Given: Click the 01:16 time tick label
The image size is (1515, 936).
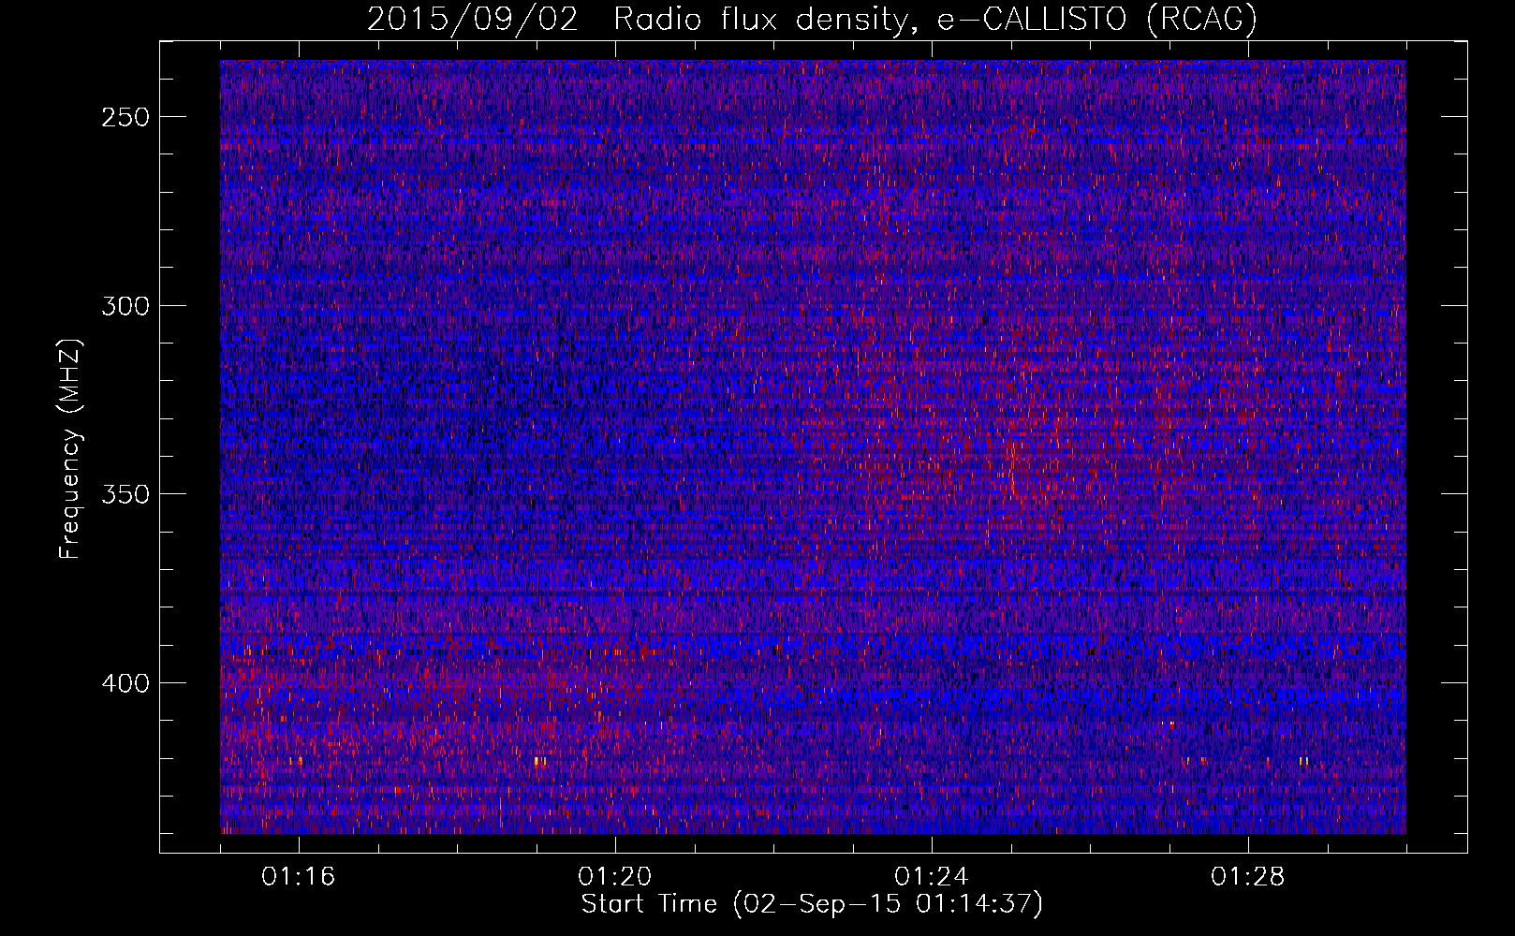Looking at the screenshot, I should tap(299, 876).
